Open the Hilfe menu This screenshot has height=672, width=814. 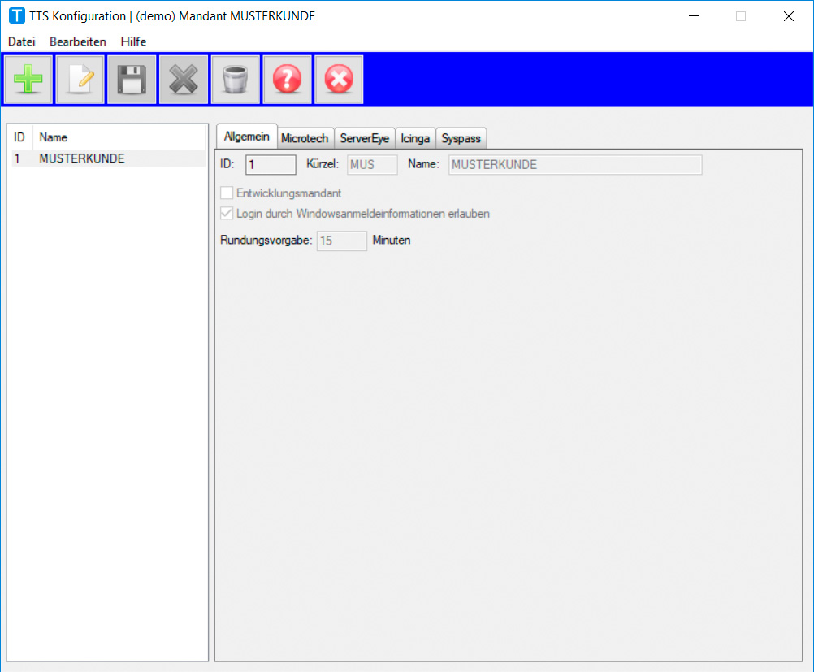pos(133,41)
